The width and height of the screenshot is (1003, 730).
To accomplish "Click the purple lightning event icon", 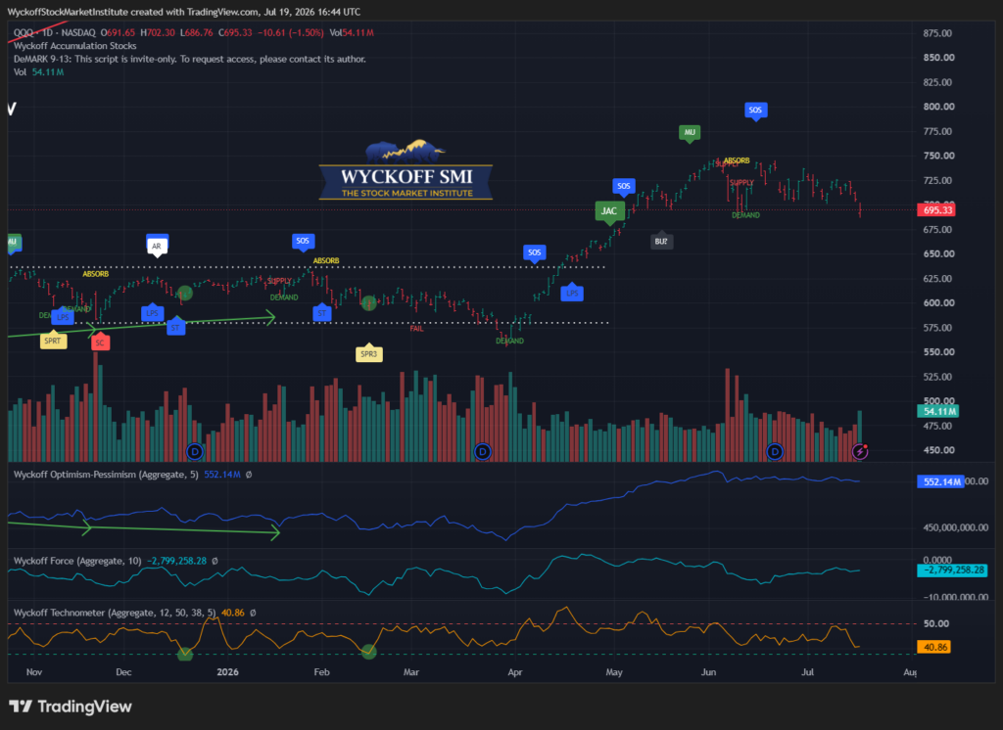I will [x=860, y=452].
